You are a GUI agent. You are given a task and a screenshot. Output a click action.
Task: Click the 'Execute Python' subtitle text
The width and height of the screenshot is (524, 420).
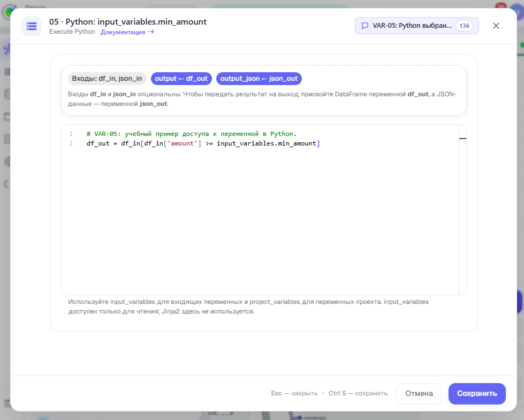tap(72, 32)
